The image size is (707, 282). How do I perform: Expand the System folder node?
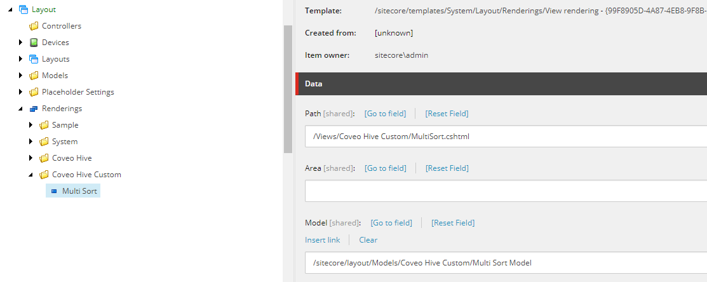pos(30,142)
